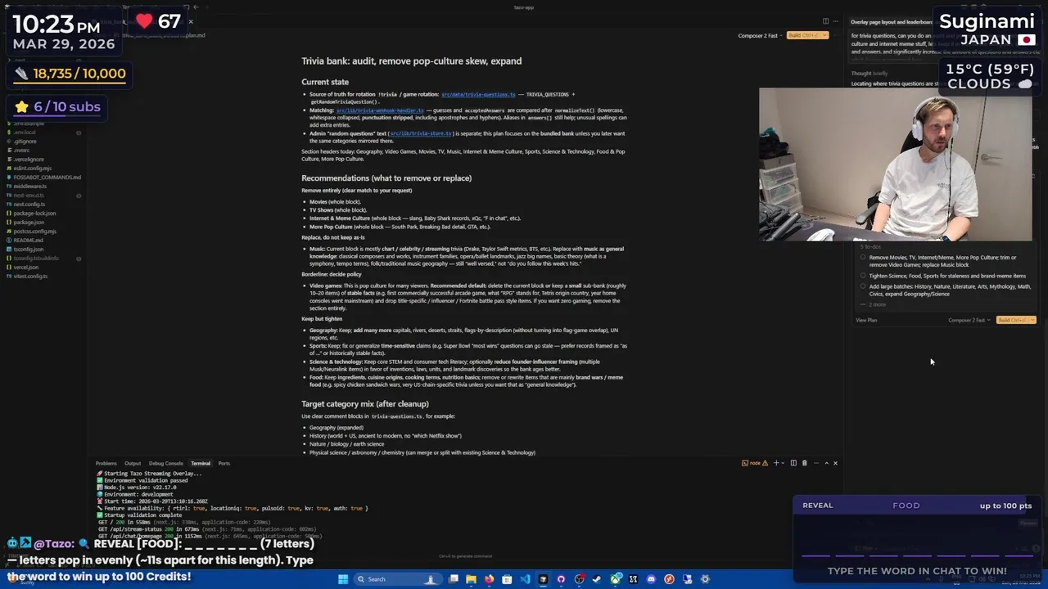Open README.md file
This screenshot has height=589, width=1048.
pos(28,240)
